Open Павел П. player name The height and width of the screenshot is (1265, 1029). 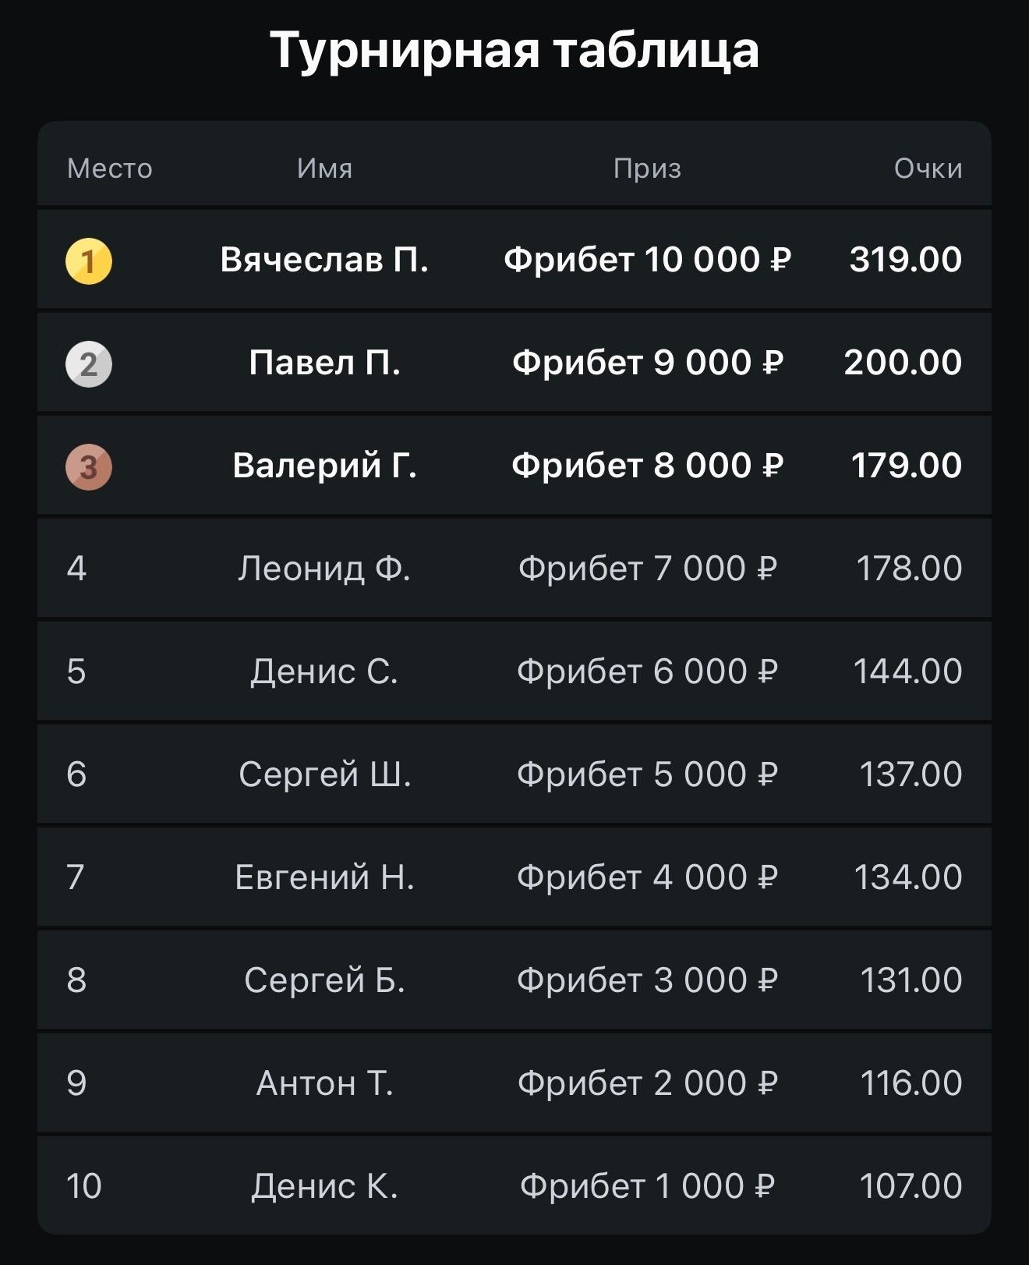point(324,363)
